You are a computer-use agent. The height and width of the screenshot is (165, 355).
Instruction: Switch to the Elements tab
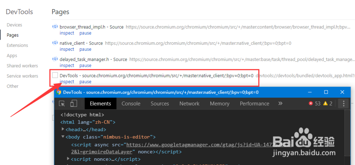click(100, 104)
